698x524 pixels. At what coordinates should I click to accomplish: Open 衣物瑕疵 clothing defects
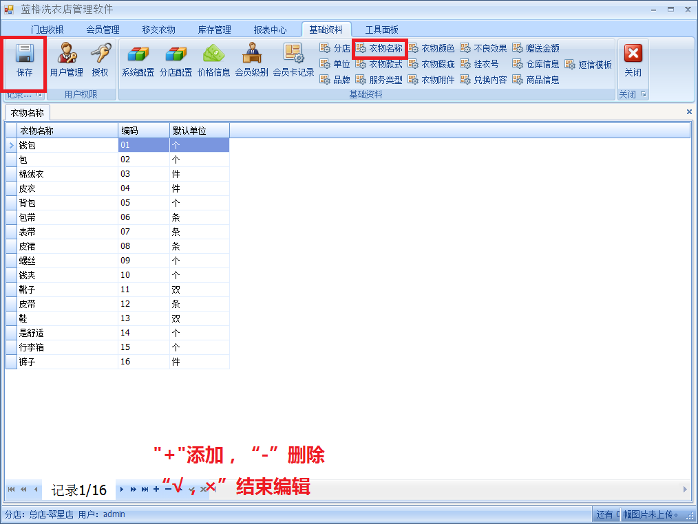tap(432, 64)
